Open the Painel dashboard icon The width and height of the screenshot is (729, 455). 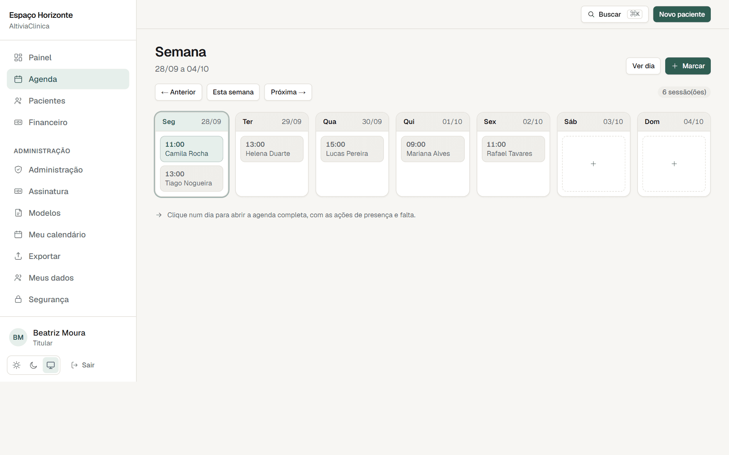pos(18,58)
